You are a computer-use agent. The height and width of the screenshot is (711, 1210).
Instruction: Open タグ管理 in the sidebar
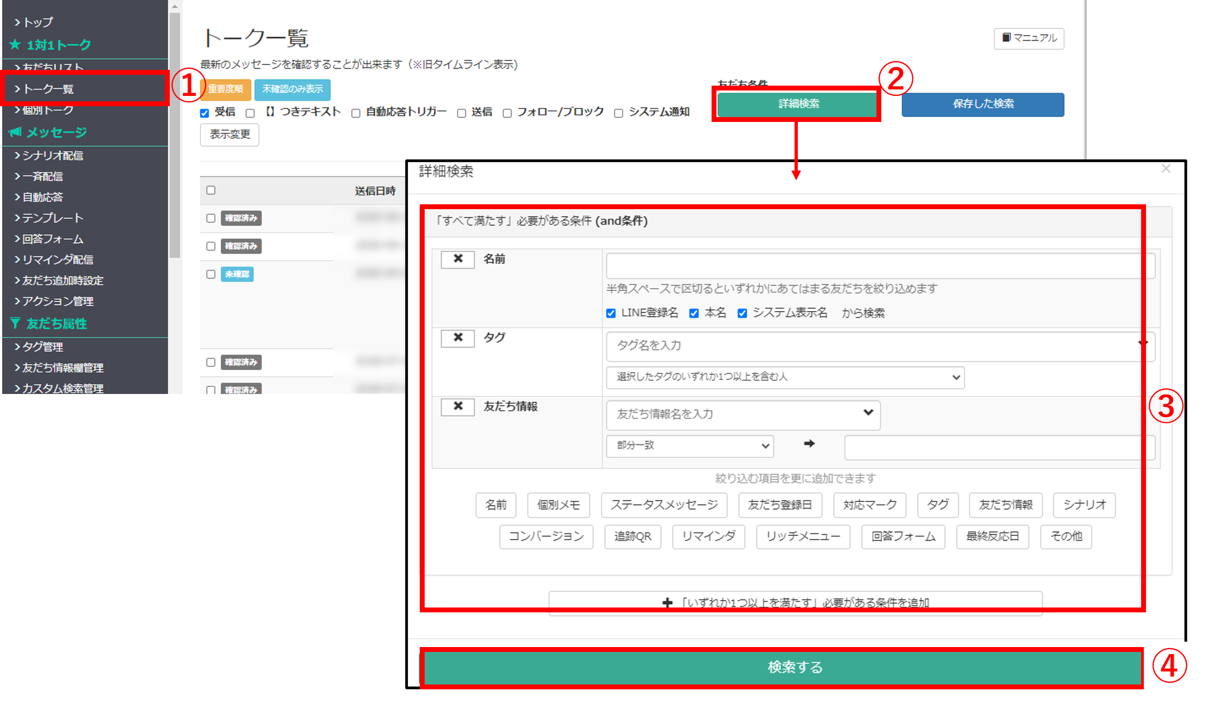point(42,347)
